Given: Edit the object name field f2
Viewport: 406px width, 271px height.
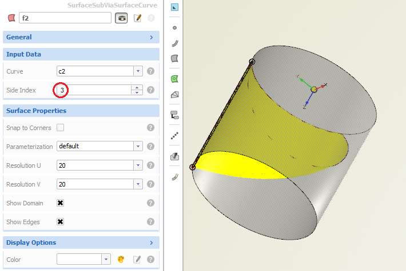Looking at the screenshot, I should (x=65, y=18).
